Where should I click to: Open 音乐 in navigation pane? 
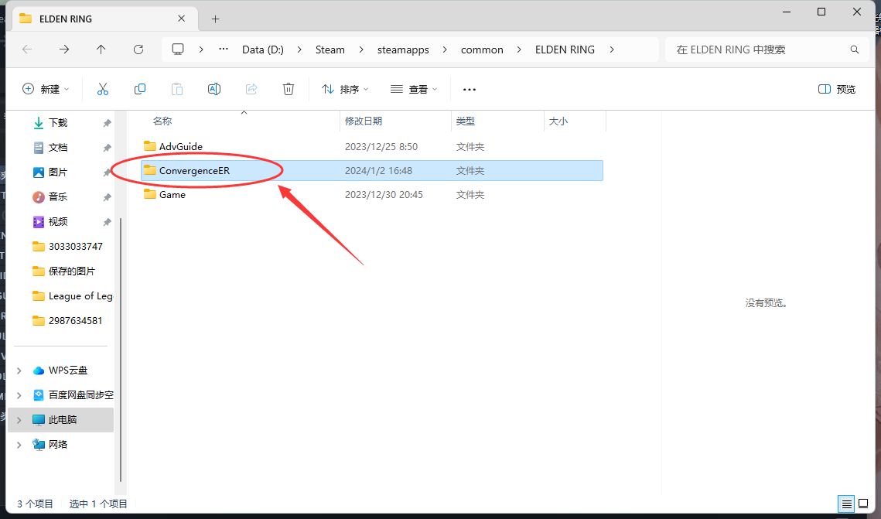(x=58, y=196)
